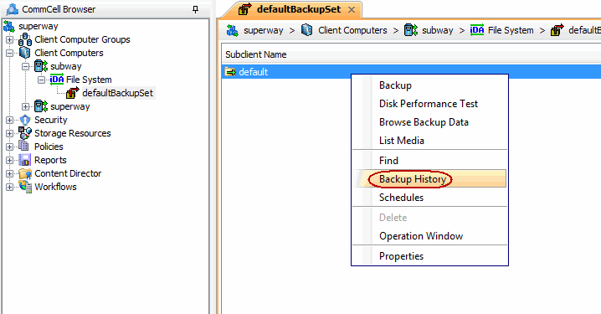Close the defaultBackupSet tab
This screenshot has width=601, height=314.
click(352, 10)
